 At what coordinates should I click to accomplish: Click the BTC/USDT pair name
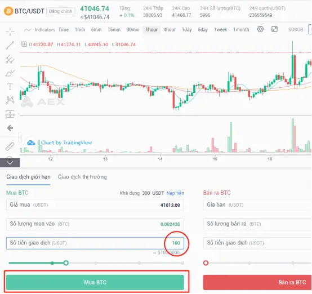(x=29, y=11)
